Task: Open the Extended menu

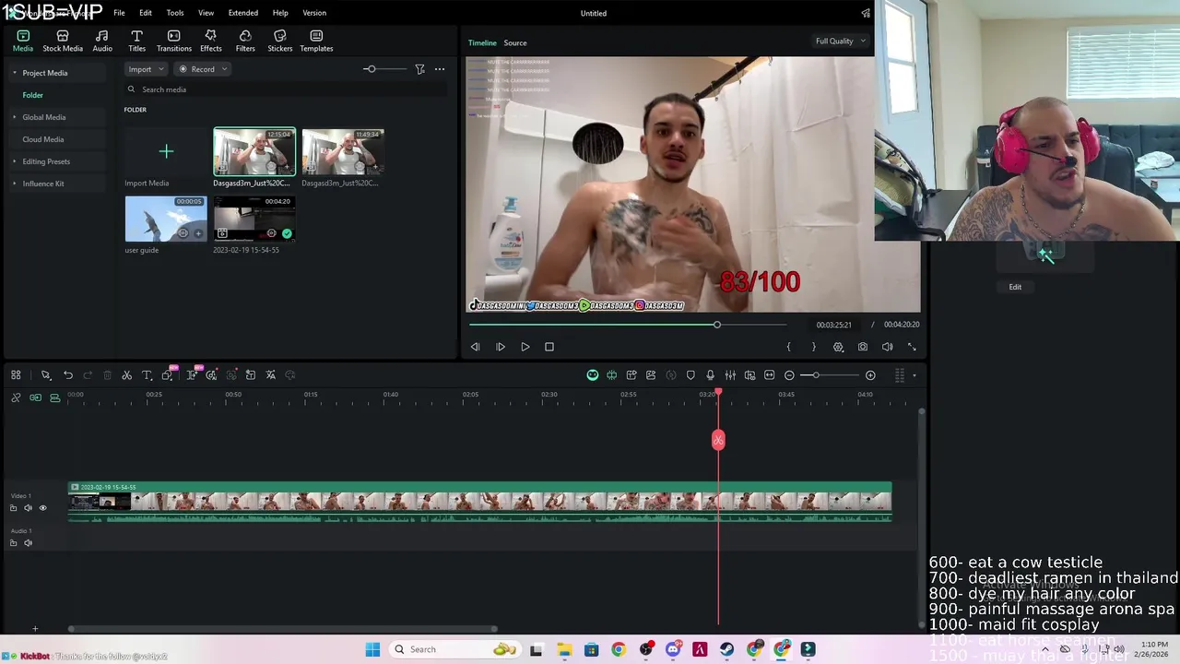Action: 243,13
